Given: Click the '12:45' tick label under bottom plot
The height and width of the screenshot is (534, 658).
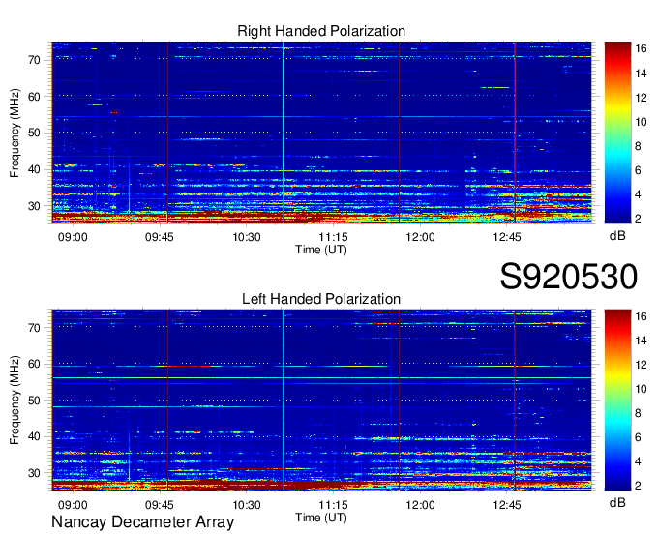Looking at the screenshot, I should coord(507,505).
